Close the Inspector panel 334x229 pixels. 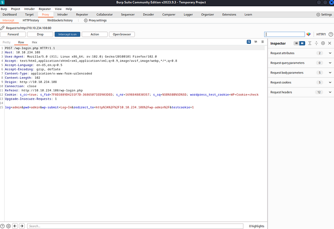329,43
